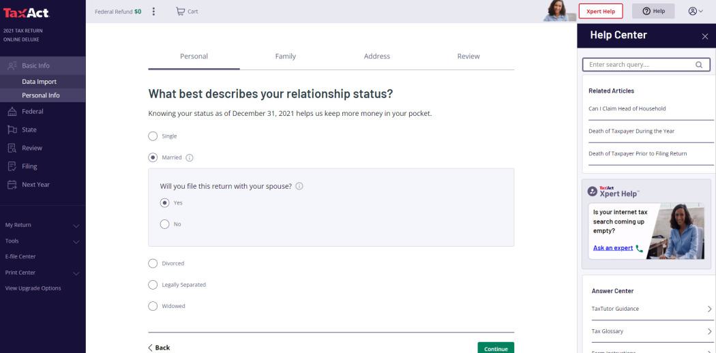716x353 pixels.
Task: Click the info icon next to Married
Action: [x=190, y=157]
